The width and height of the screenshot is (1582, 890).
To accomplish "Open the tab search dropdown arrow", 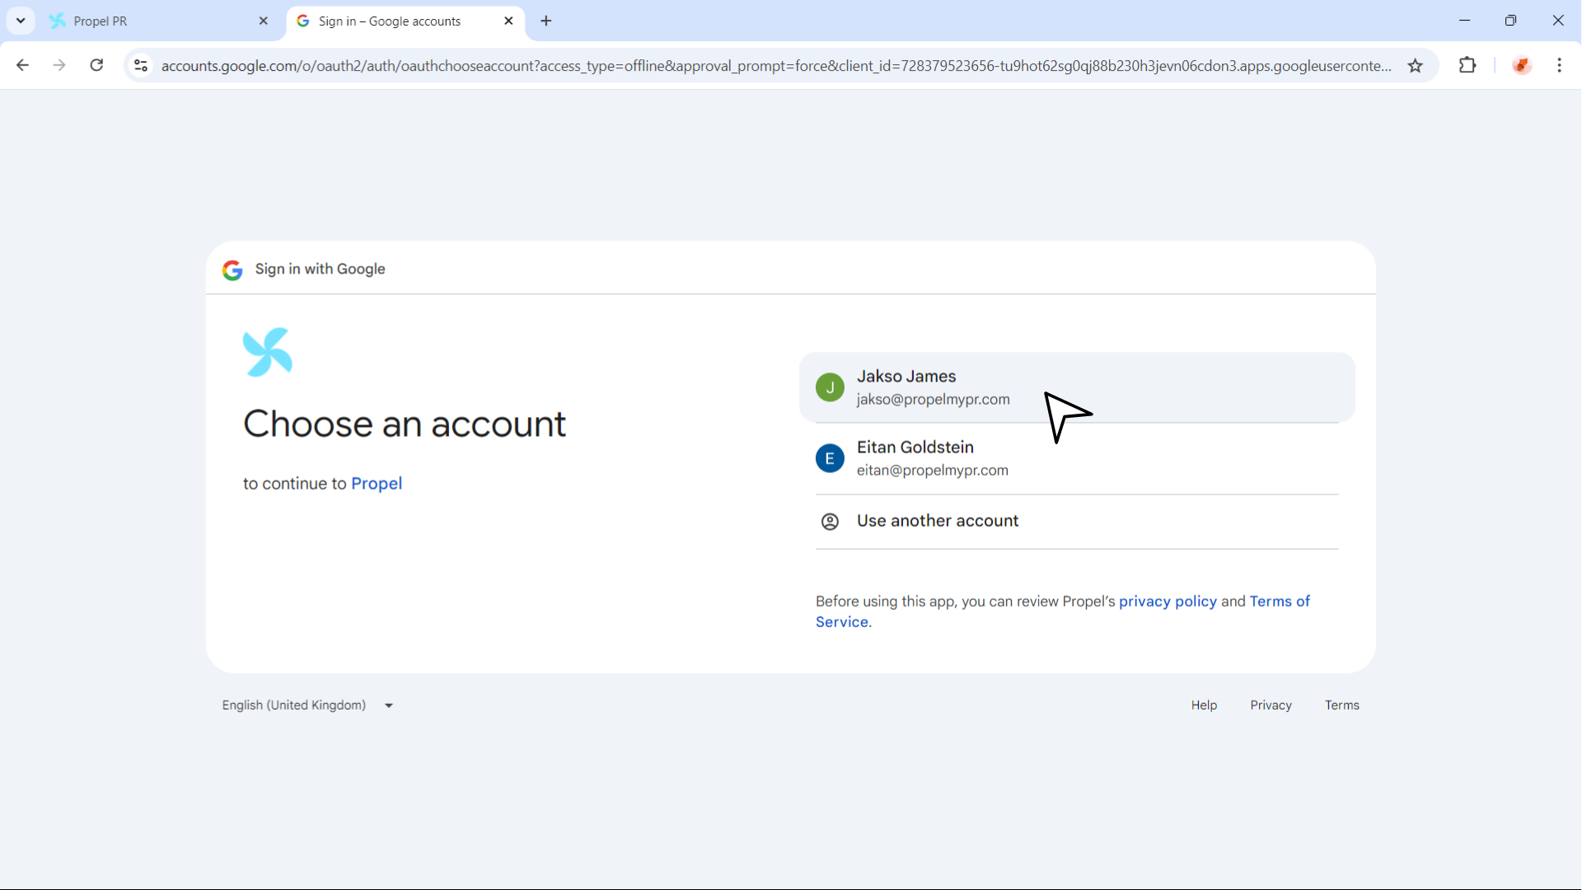I will 21,21.
